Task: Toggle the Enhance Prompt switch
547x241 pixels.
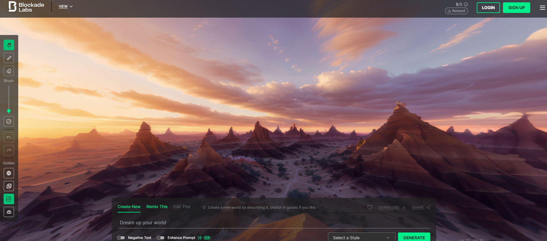Action: (x=160, y=238)
